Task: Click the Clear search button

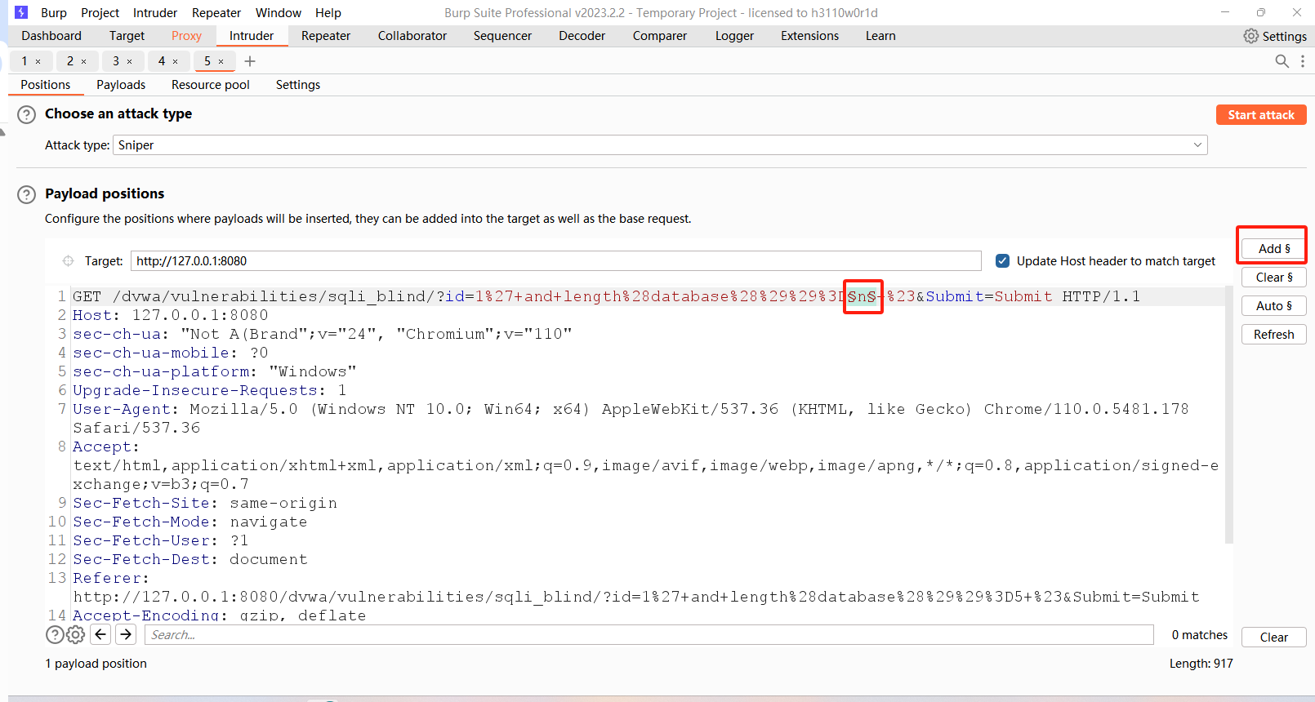Action: tap(1274, 638)
